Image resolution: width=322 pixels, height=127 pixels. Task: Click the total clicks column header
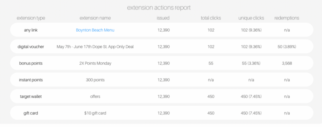(x=211, y=18)
